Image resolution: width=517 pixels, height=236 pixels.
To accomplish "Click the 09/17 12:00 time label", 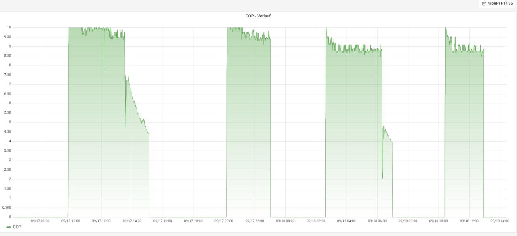I will coord(101,221).
